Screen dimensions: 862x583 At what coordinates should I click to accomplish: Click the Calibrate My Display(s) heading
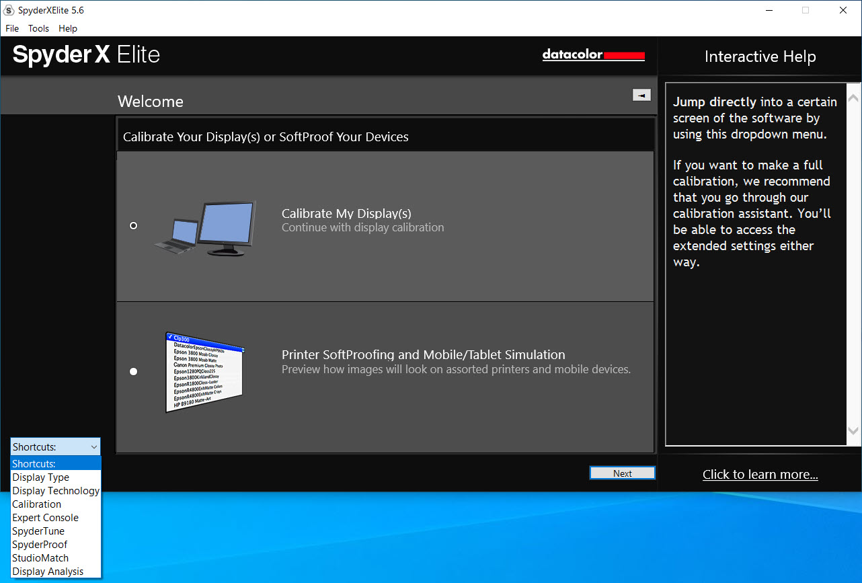346,213
